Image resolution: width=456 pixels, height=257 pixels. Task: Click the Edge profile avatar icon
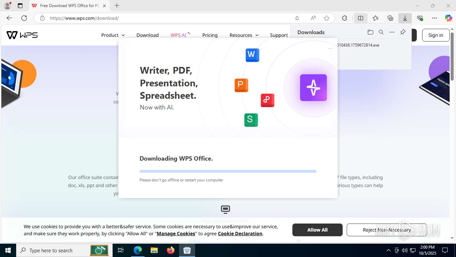[7, 6]
